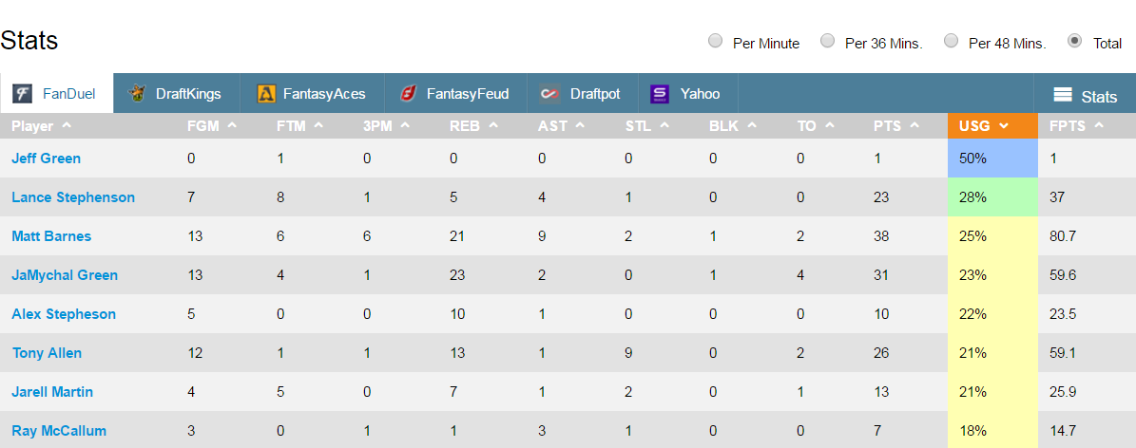The width and height of the screenshot is (1136, 448).
Task: Sort by FGM column arrow
Action: pyautogui.click(x=232, y=125)
